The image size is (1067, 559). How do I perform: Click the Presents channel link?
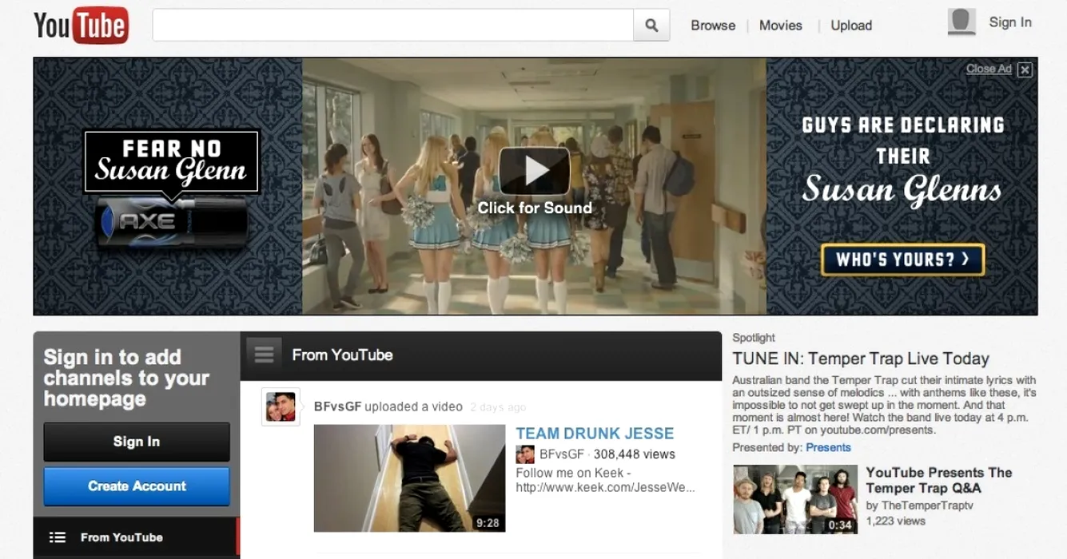pos(828,447)
